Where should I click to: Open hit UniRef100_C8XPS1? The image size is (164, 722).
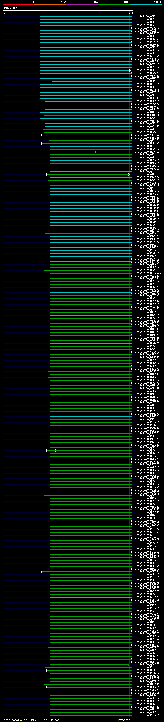point(147,225)
